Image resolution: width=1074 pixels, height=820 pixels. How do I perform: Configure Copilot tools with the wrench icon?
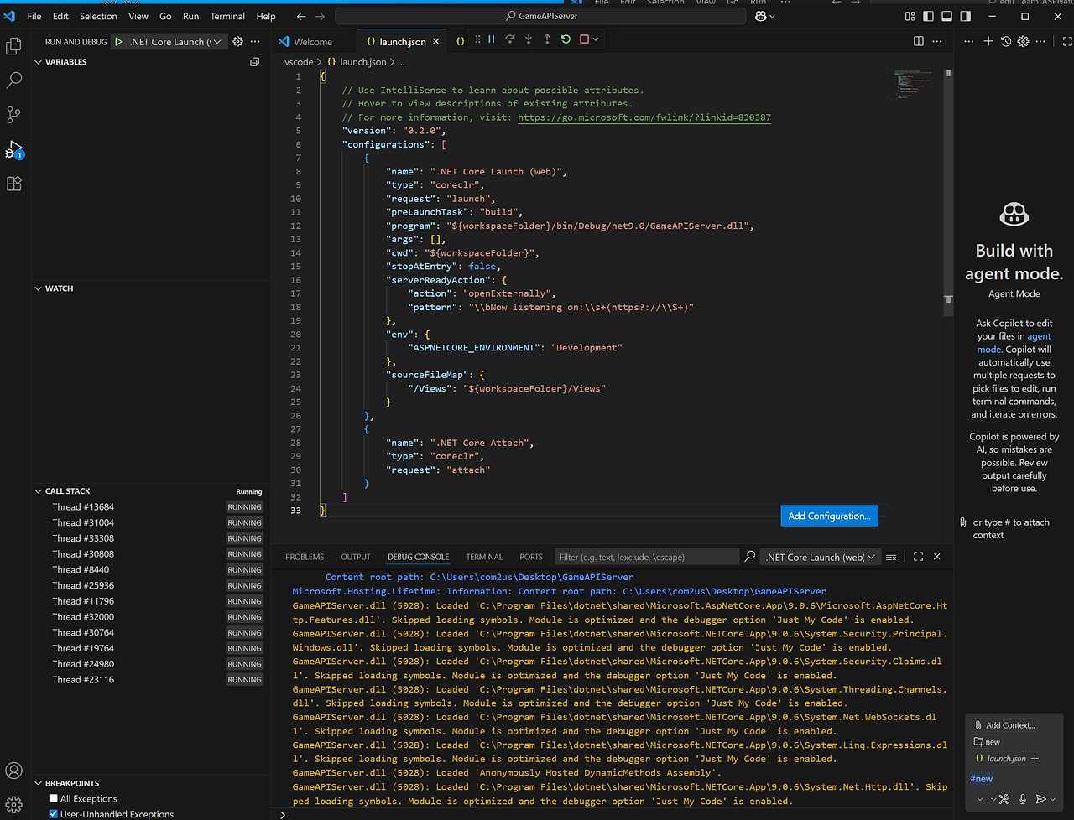point(1004,799)
